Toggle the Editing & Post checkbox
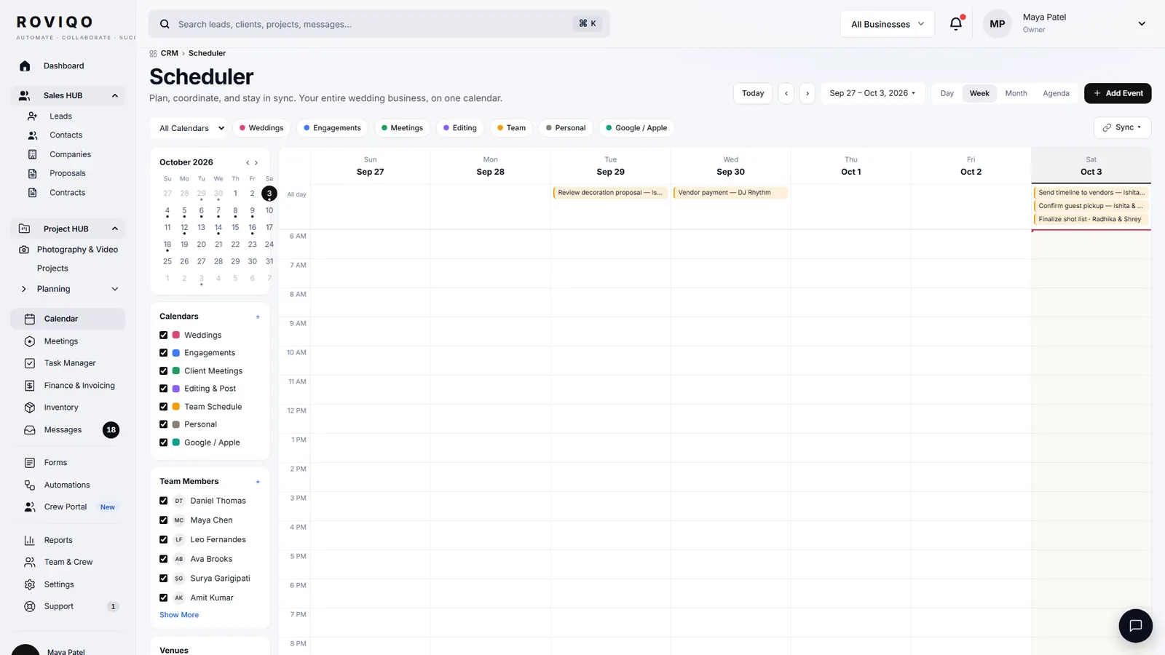 (x=164, y=389)
